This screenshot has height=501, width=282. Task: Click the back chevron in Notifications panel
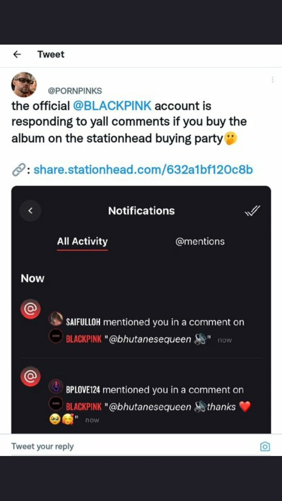(30, 211)
